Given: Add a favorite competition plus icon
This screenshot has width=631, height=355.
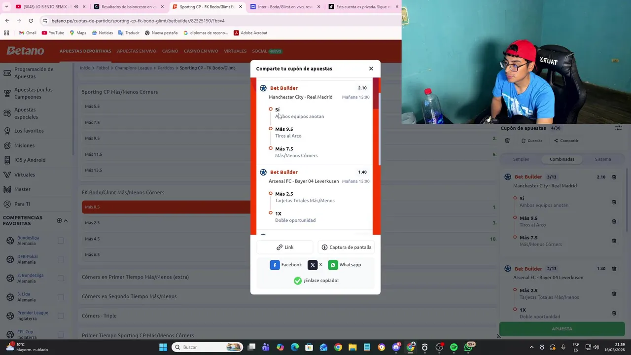Looking at the screenshot, I should (59, 221).
